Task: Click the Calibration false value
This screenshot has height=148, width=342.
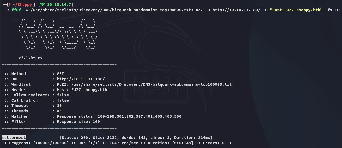Action: pyautogui.click(x=63, y=100)
